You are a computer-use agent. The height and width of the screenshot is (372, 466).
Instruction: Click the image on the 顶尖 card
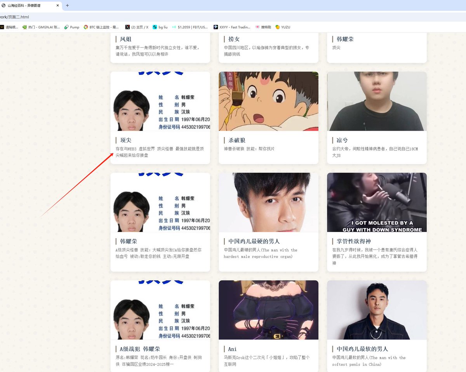click(x=160, y=101)
